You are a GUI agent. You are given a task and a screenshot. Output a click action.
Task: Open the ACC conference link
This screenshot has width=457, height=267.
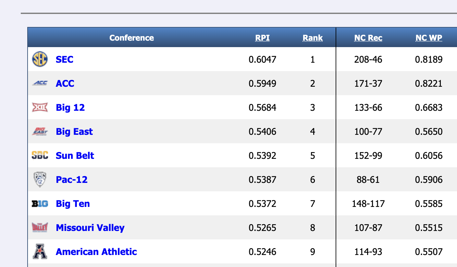[65, 83]
